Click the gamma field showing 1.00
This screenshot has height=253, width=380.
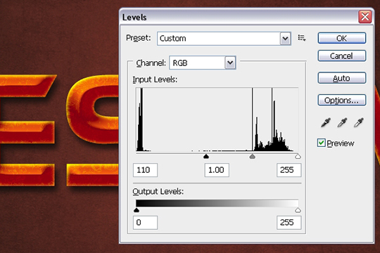point(217,170)
